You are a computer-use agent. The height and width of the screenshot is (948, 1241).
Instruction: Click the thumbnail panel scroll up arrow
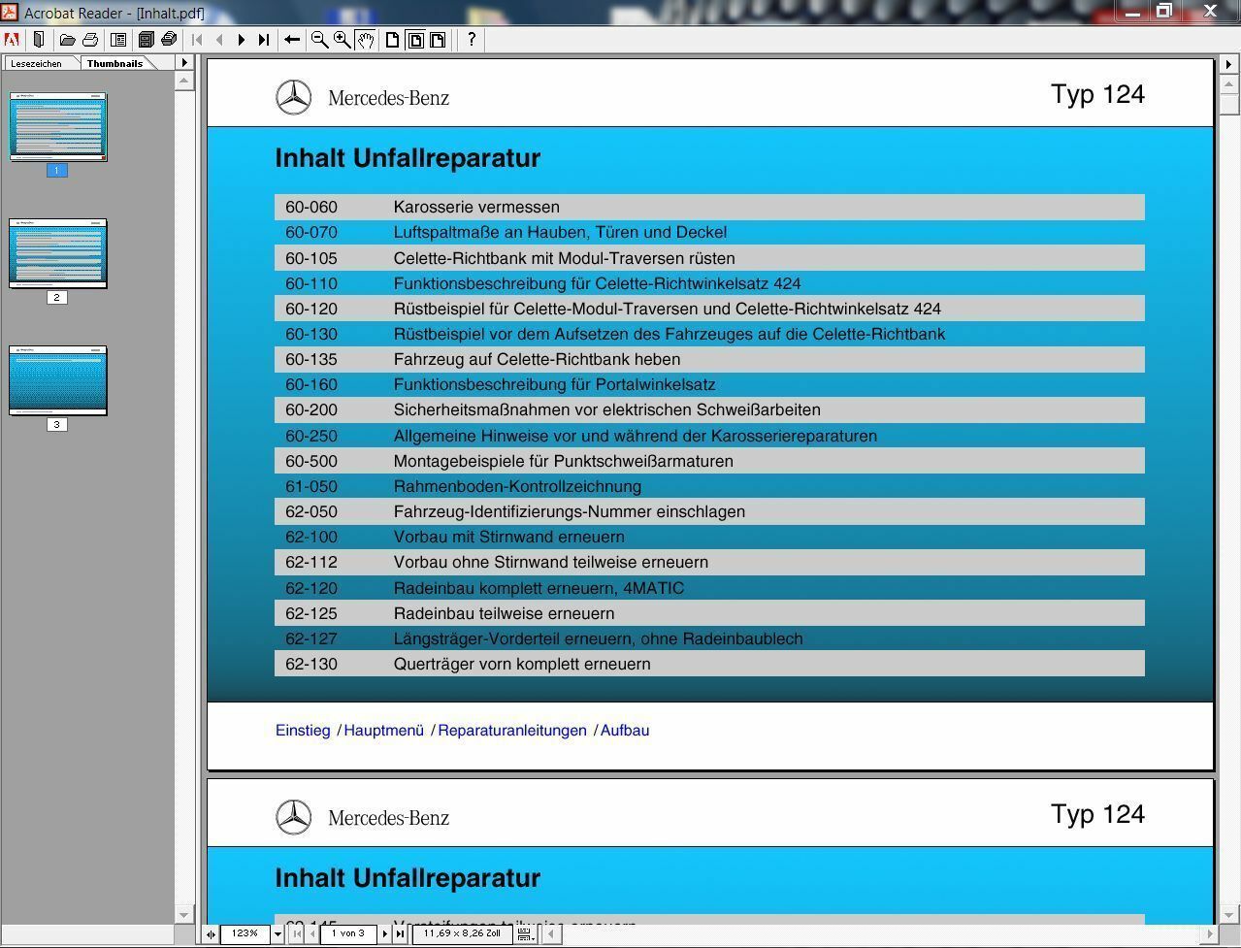[x=183, y=82]
